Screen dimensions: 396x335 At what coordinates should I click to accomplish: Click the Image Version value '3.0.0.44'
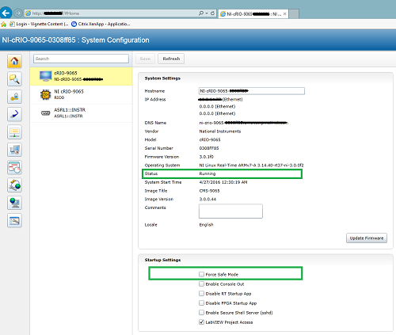[208, 199]
